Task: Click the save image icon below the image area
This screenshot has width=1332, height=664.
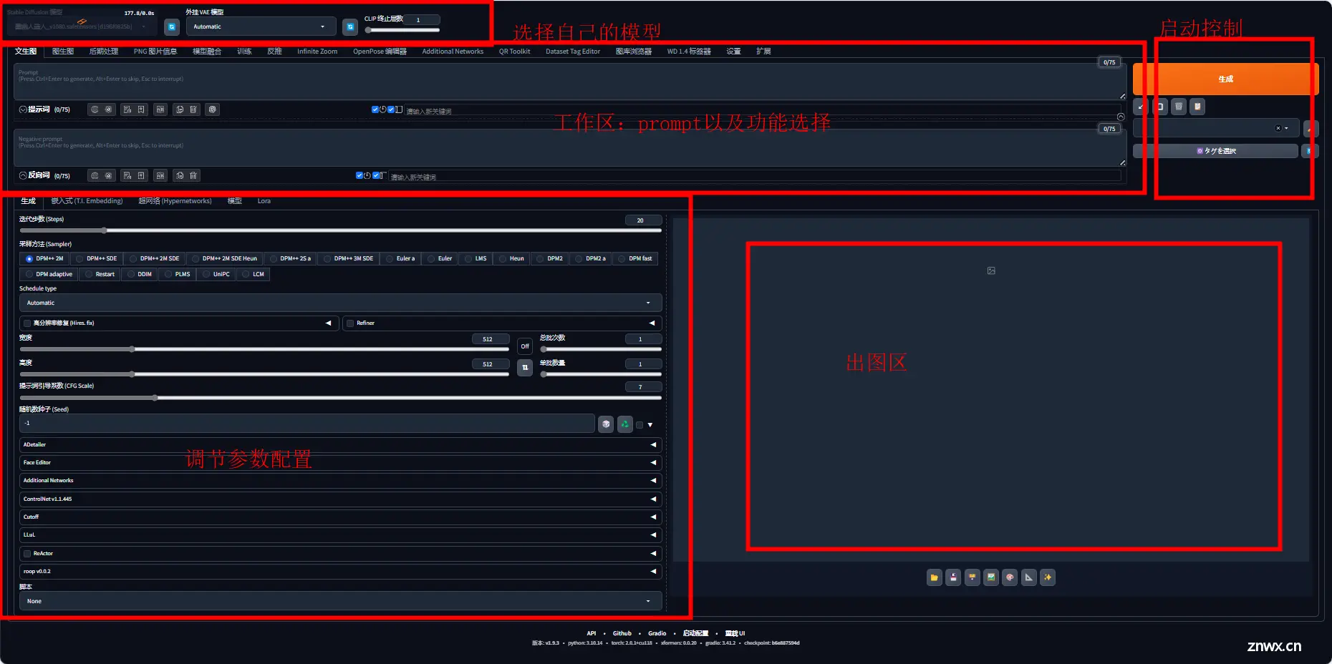Action: pos(953,577)
